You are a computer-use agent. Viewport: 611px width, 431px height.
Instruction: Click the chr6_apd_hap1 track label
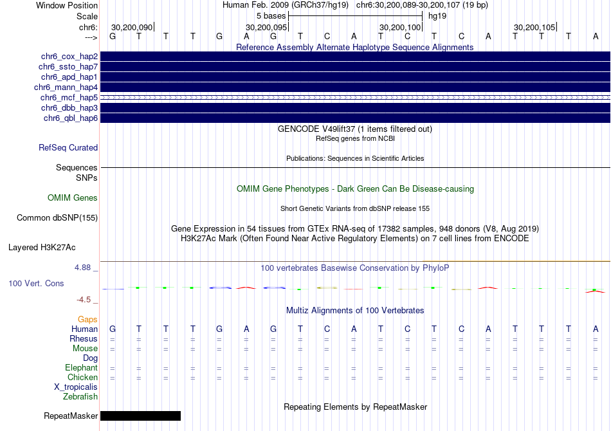69,77
